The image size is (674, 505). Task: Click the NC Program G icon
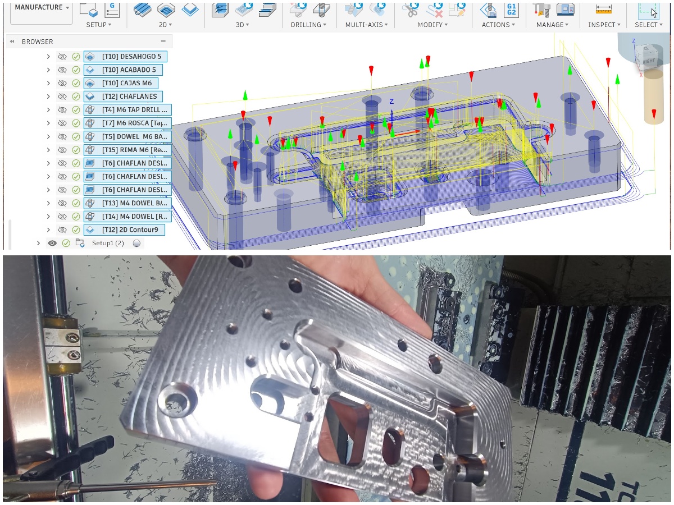click(112, 10)
